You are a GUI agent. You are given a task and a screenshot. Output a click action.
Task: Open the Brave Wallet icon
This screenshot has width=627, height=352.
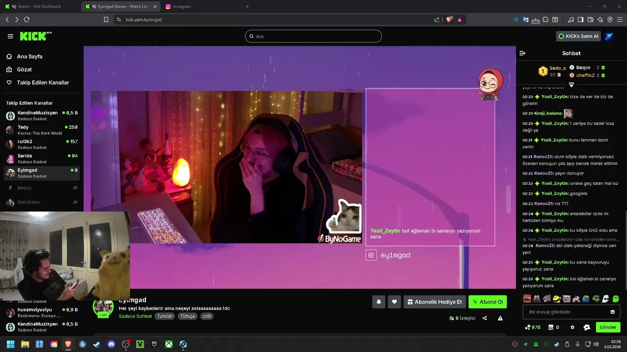click(590, 20)
